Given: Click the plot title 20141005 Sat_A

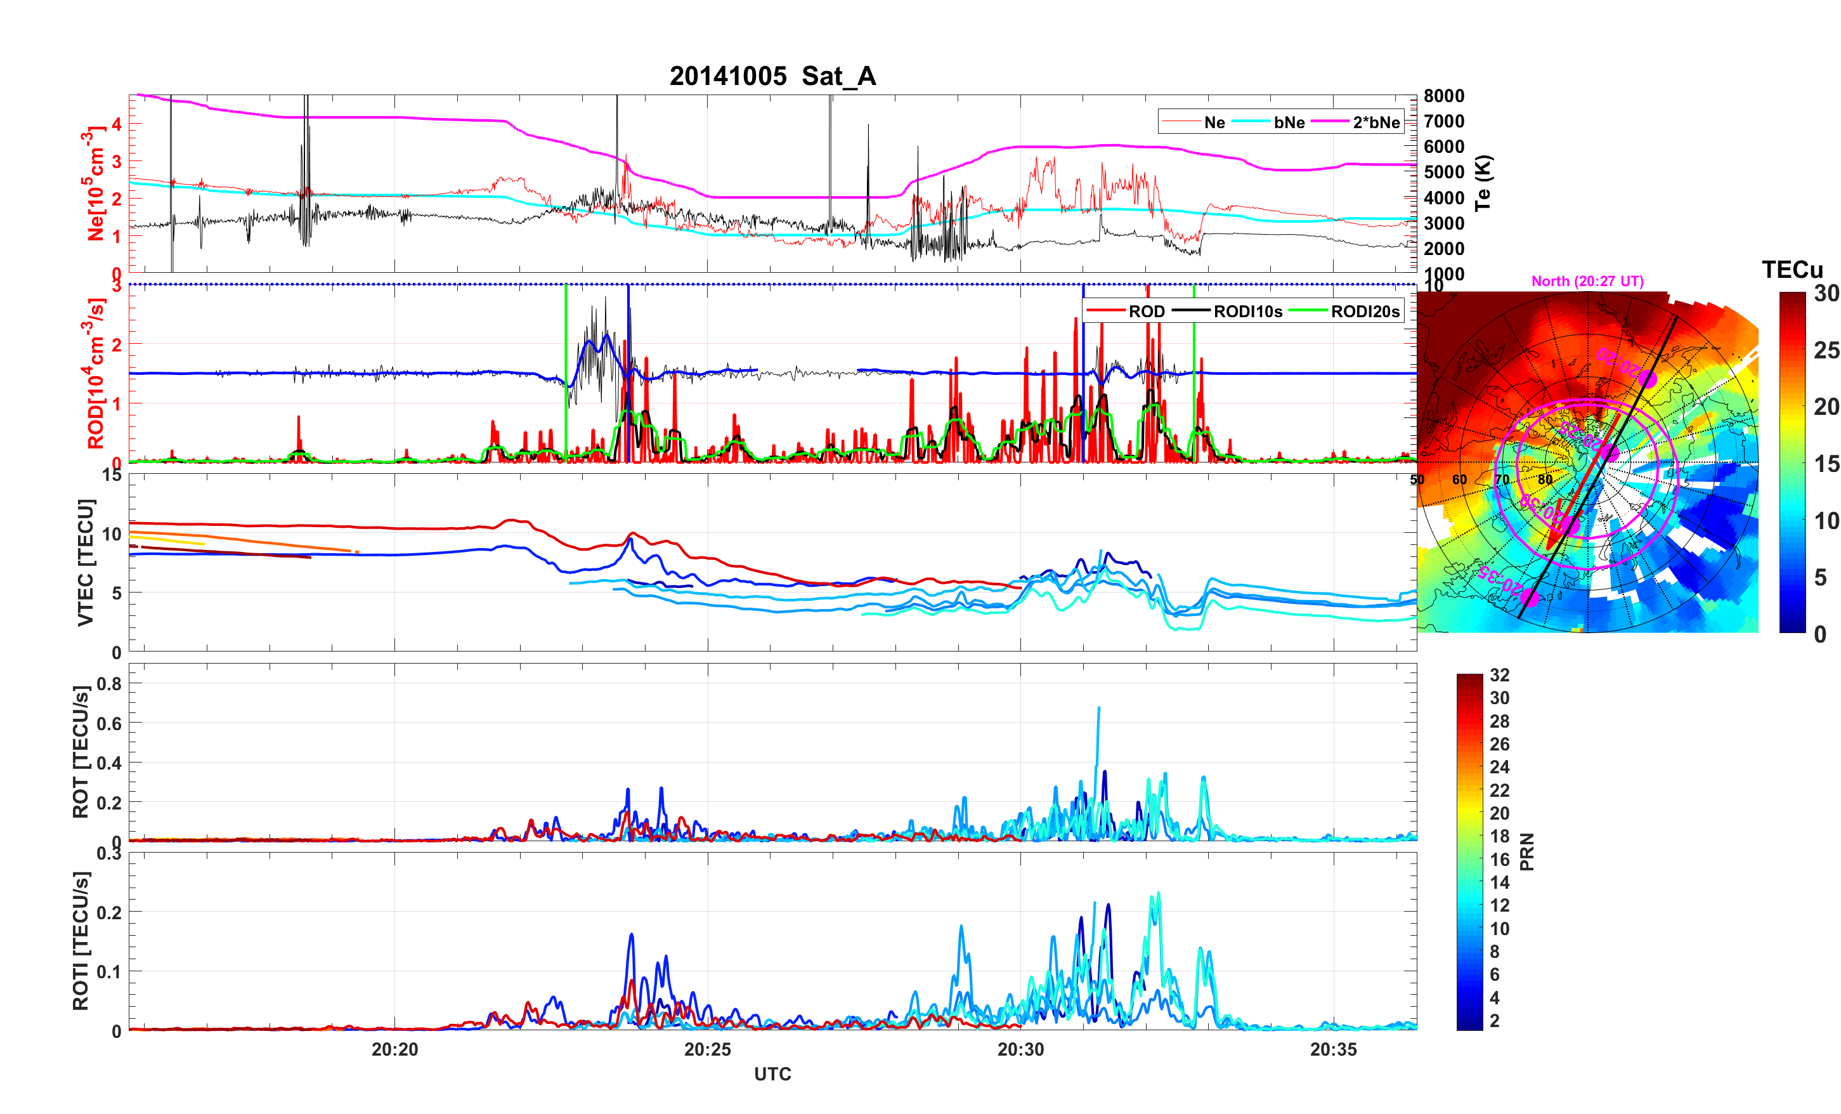Looking at the screenshot, I should [772, 76].
